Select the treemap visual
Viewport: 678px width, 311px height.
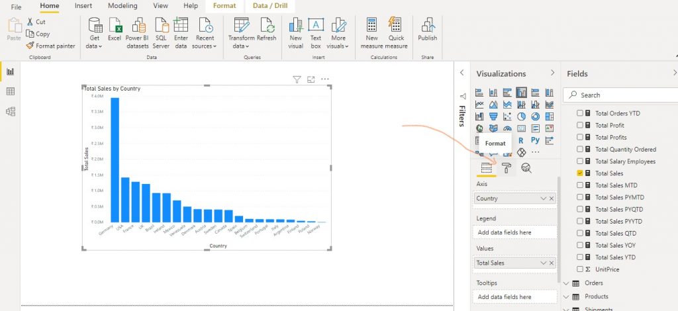point(549,116)
